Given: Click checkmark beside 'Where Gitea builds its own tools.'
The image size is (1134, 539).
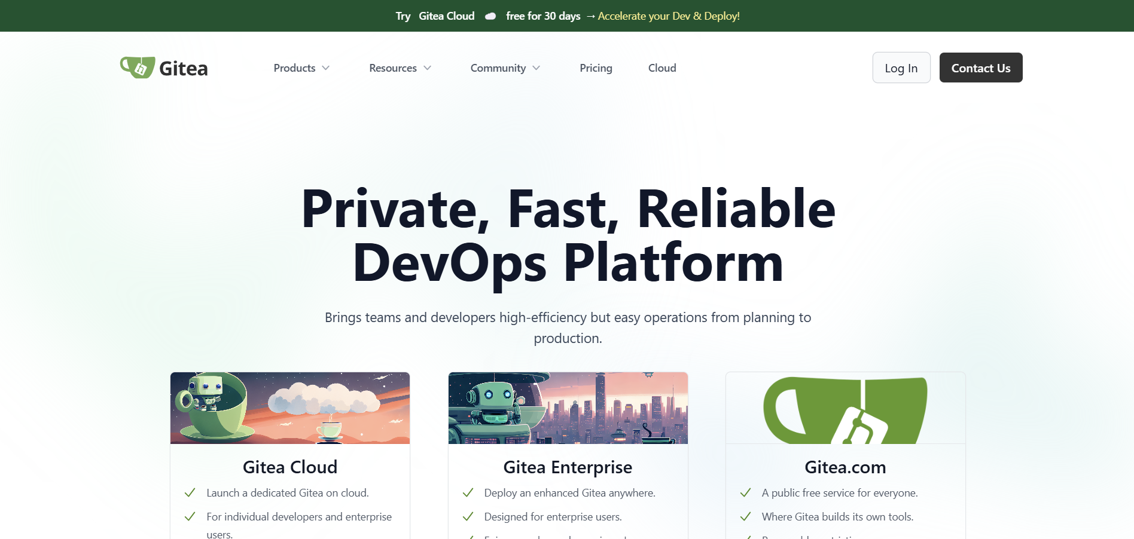Looking at the screenshot, I should pos(745,517).
